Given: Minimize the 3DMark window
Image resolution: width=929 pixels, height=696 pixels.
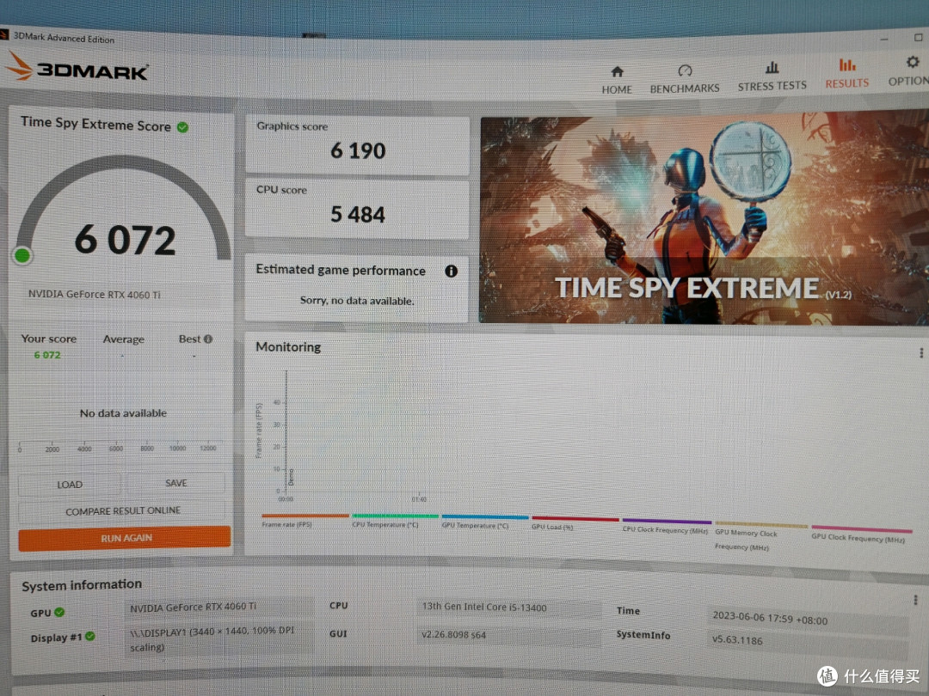Looking at the screenshot, I should tap(884, 39).
